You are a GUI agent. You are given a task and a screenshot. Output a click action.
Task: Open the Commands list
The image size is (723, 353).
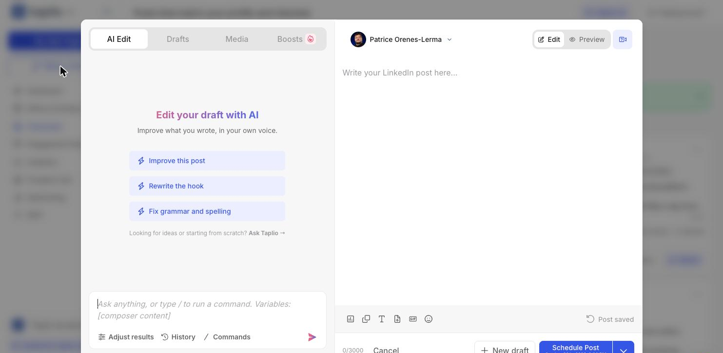click(227, 337)
